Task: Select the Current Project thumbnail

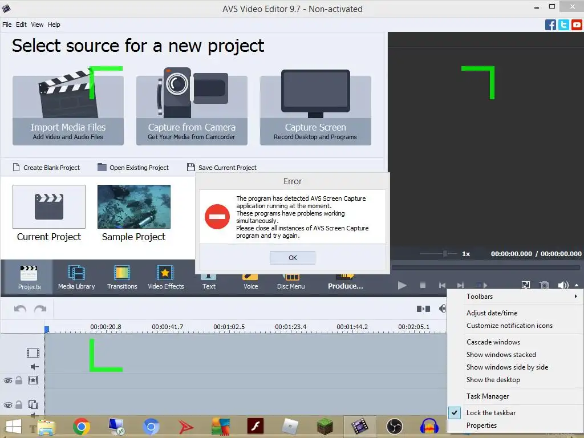Action: pyautogui.click(x=49, y=206)
